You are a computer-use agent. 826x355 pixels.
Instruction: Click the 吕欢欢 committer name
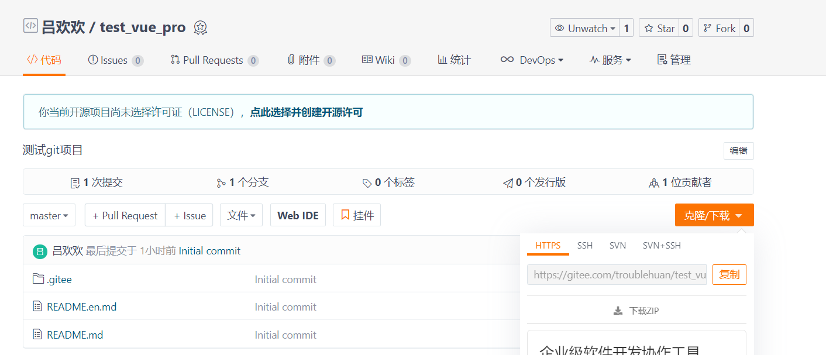pyautogui.click(x=67, y=251)
